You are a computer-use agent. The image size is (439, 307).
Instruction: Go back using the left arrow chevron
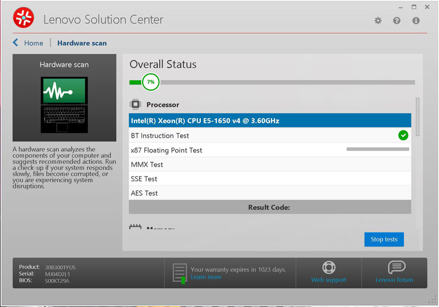(15, 43)
